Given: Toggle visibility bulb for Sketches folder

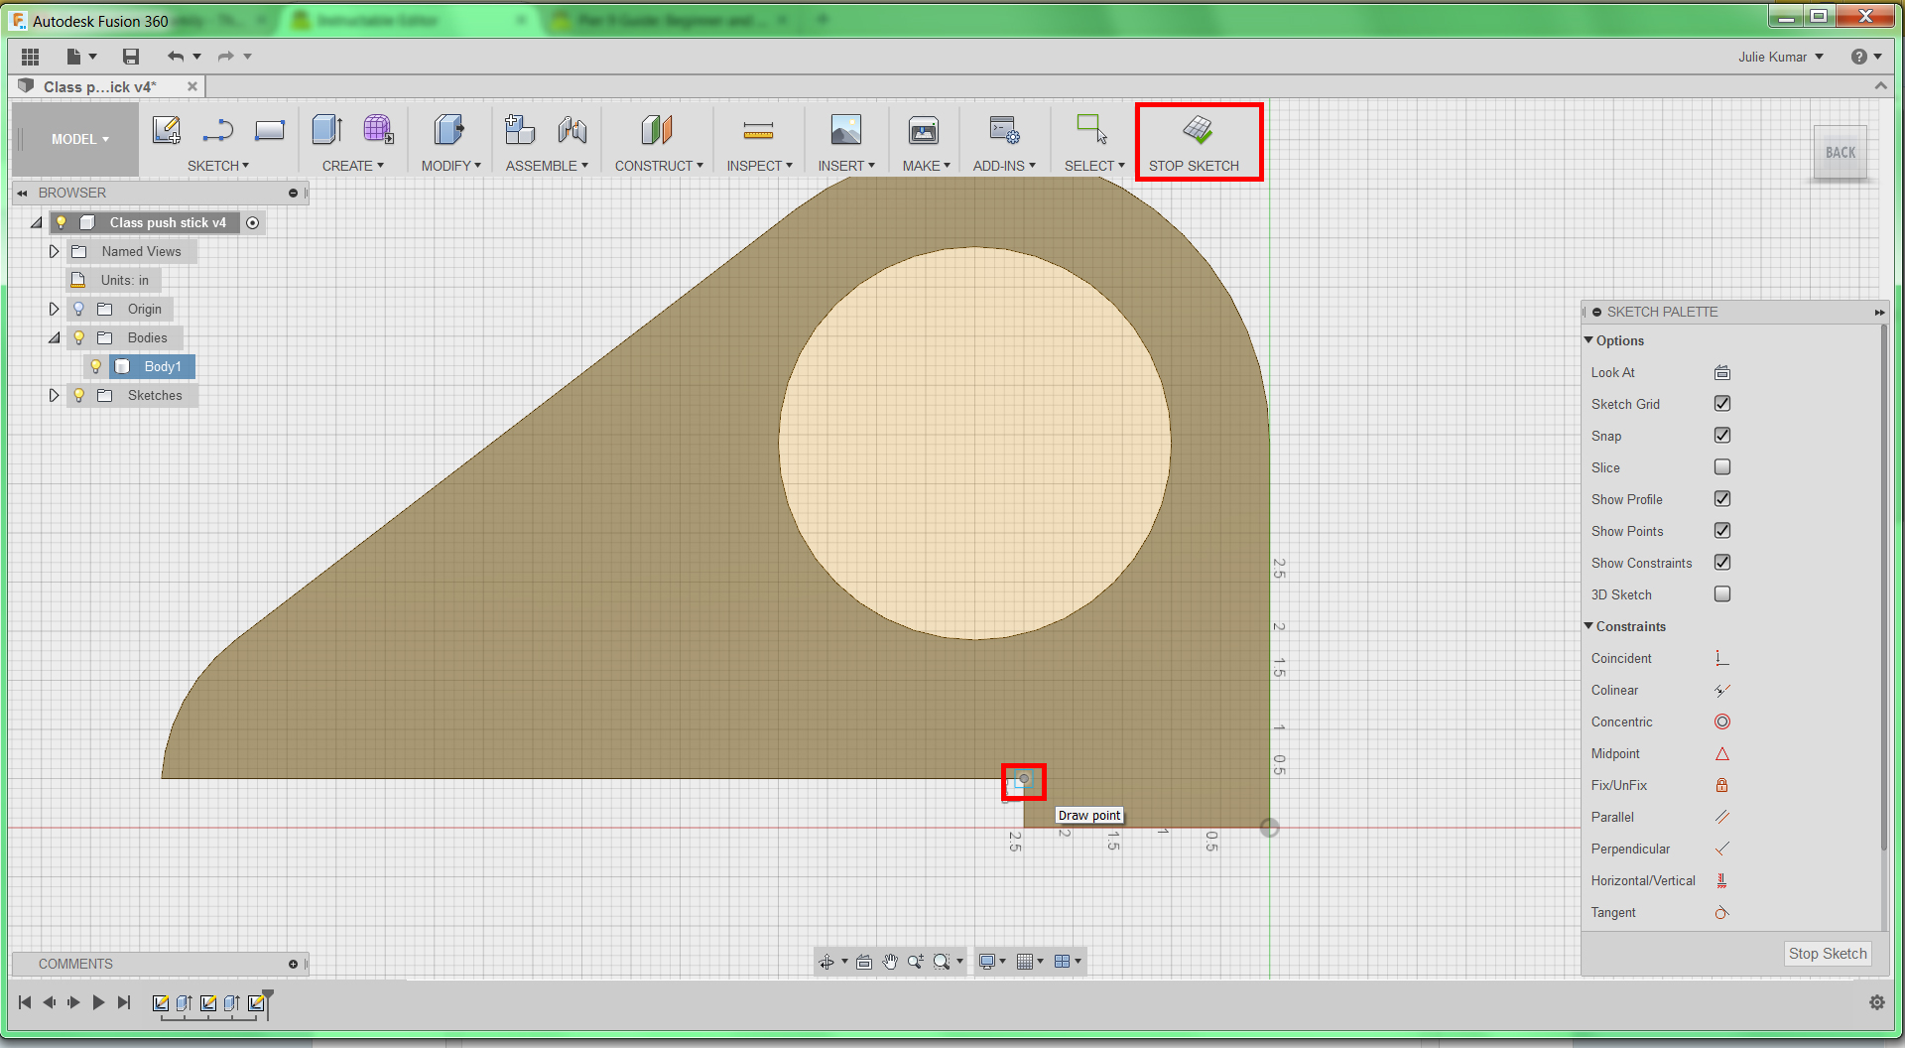Looking at the screenshot, I should (x=79, y=396).
